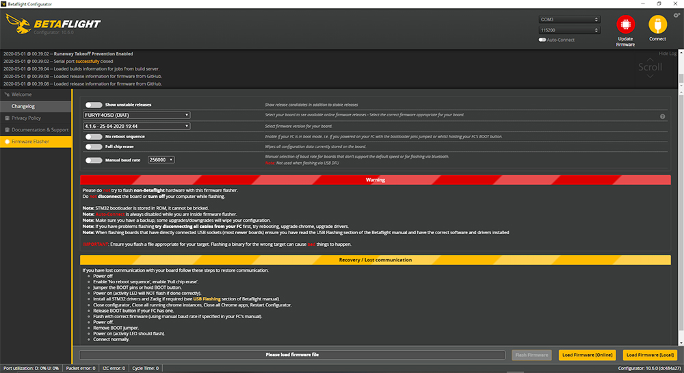The width and height of the screenshot is (684, 373).
Task: Click the Runaway Takeoff Prevention Enabled log line
Action: (x=68, y=53)
